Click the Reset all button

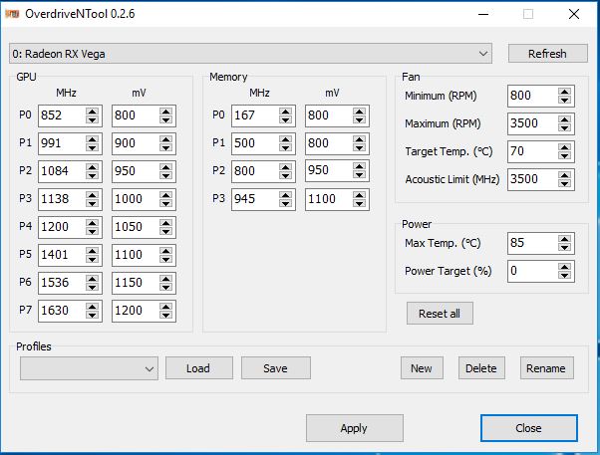pyautogui.click(x=440, y=314)
